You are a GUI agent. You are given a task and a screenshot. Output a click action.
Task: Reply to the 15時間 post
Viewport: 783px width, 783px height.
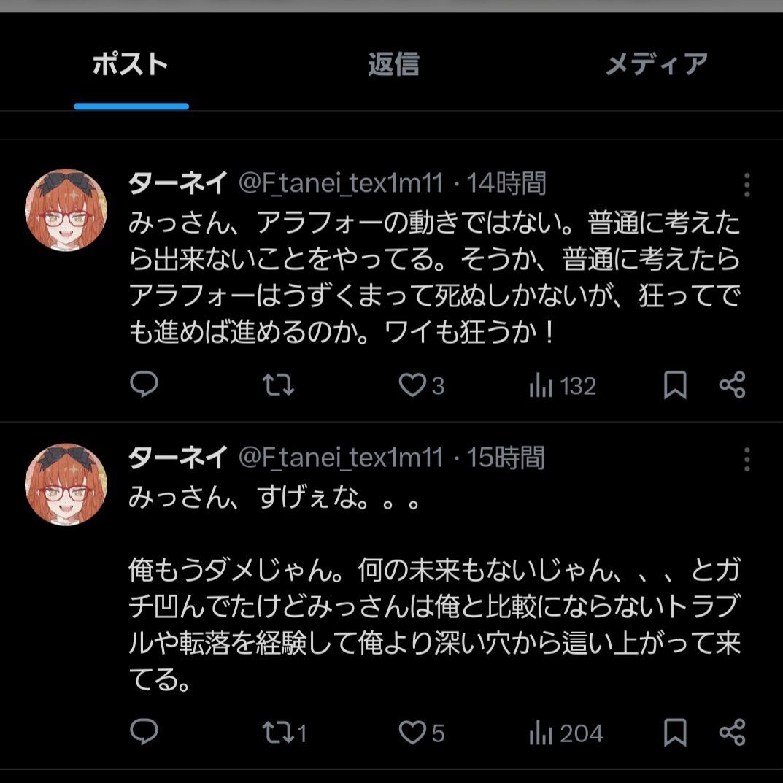[x=144, y=731]
